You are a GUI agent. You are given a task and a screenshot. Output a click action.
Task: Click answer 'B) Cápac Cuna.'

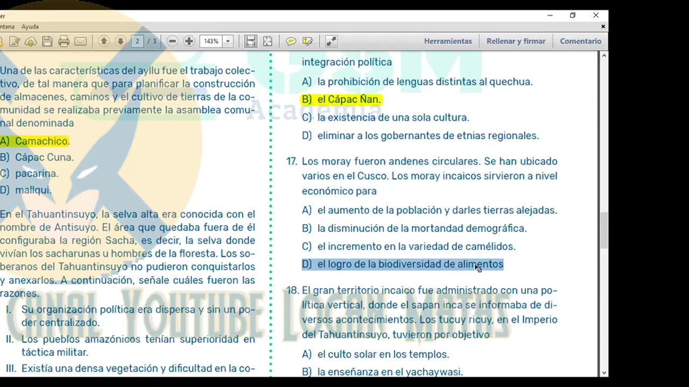pos(37,157)
